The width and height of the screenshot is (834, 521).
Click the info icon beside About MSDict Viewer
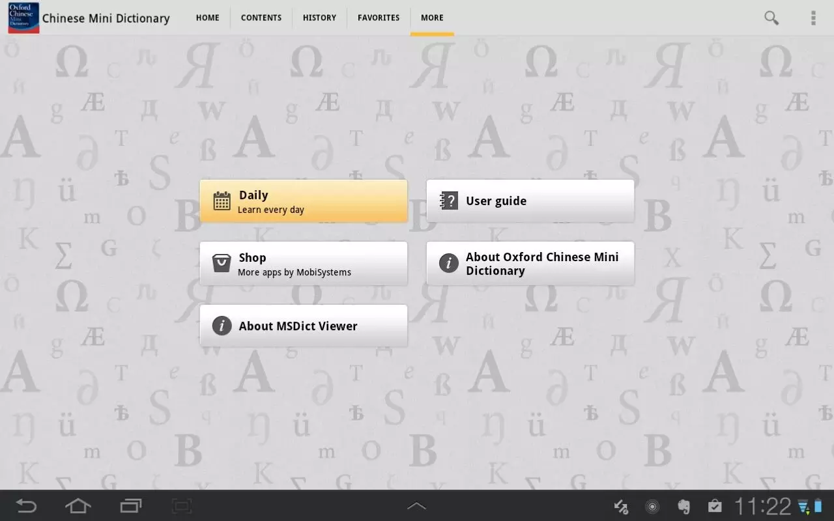click(x=222, y=326)
